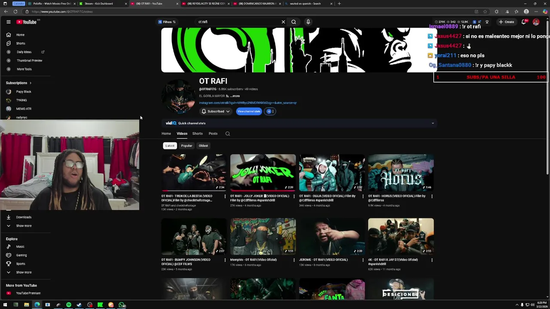Image resolution: width=550 pixels, height=309 pixels.
Task: Click View channel stats button
Action: click(249, 111)
